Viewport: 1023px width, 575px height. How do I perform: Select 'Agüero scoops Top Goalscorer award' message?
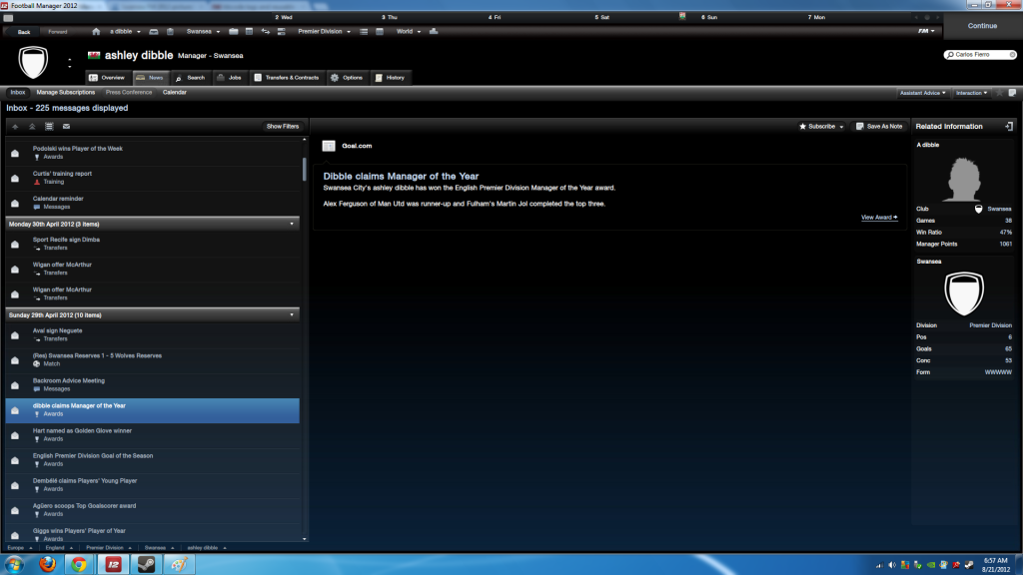click(152, 510)
